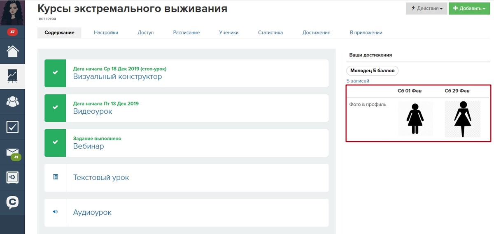
Task: Open the home icon in sidebar
Action: click(12, 51)
